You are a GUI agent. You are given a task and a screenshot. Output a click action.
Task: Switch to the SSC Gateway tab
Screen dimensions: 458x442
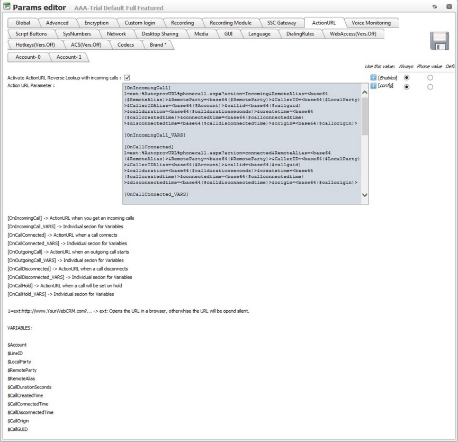(282, 23)
